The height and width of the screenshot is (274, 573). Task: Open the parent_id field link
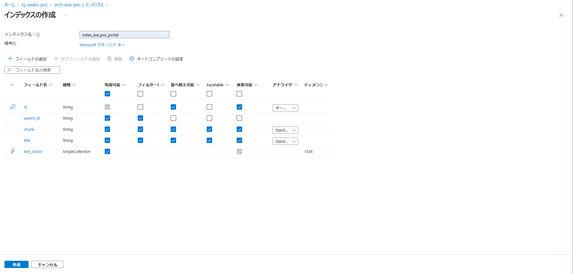(x=32, y=118)
